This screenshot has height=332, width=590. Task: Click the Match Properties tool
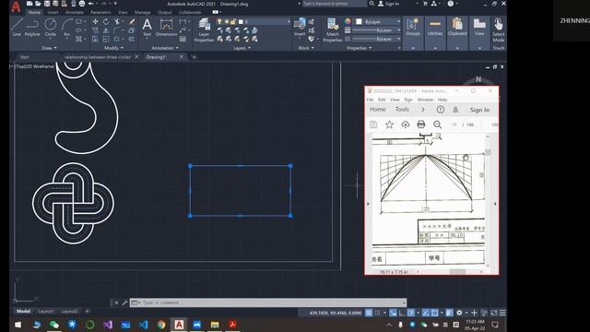coord(333,30)
